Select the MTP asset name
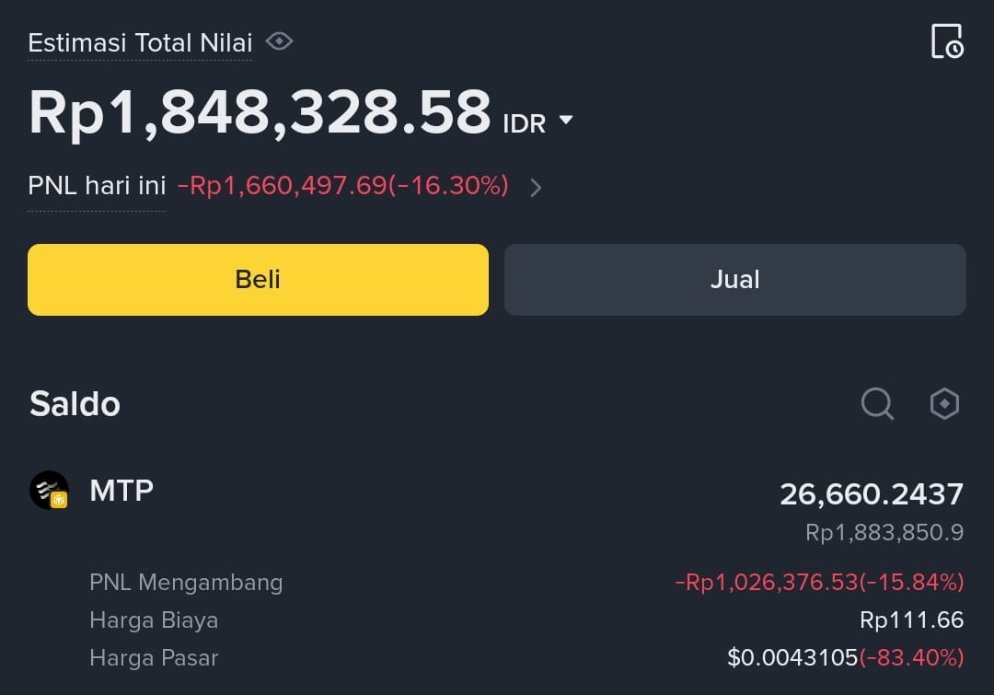The height and width of the screenshot is (695, 994). (121, 491)
